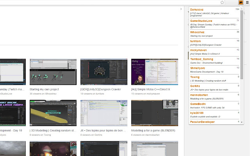Click viewer count 194 in popup
This screenshot has width=250, height=156.
point(237,9)
